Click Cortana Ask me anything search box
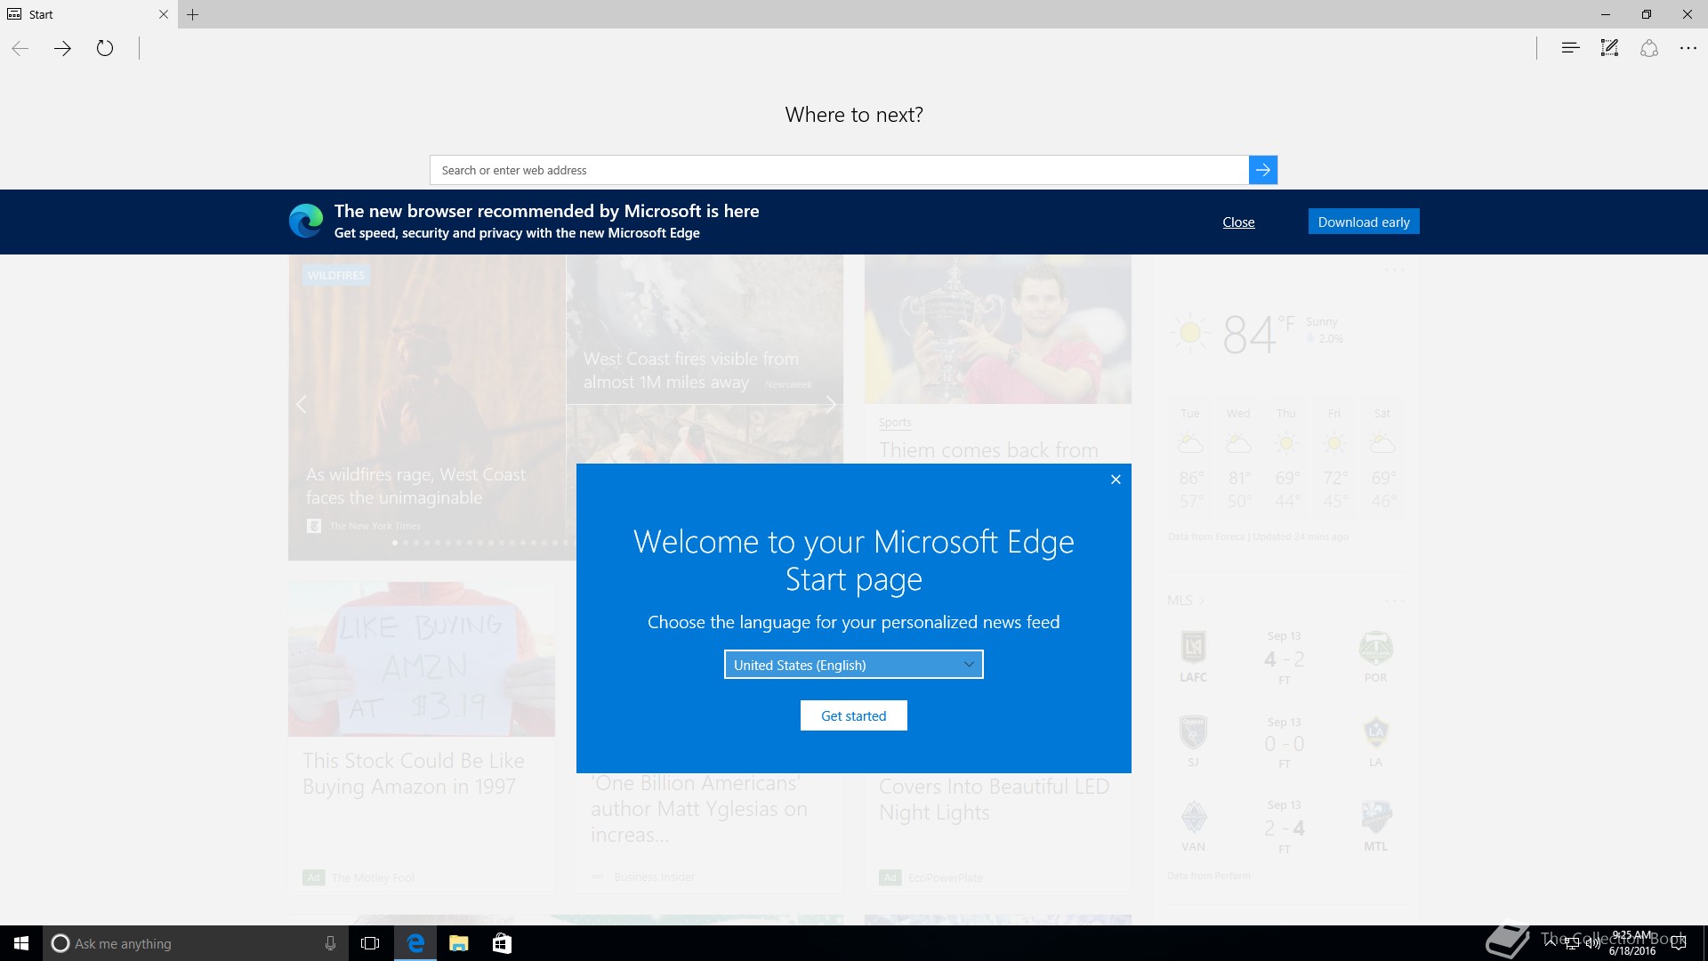The width and height of the screenshot is (1708, 961). 196,943
